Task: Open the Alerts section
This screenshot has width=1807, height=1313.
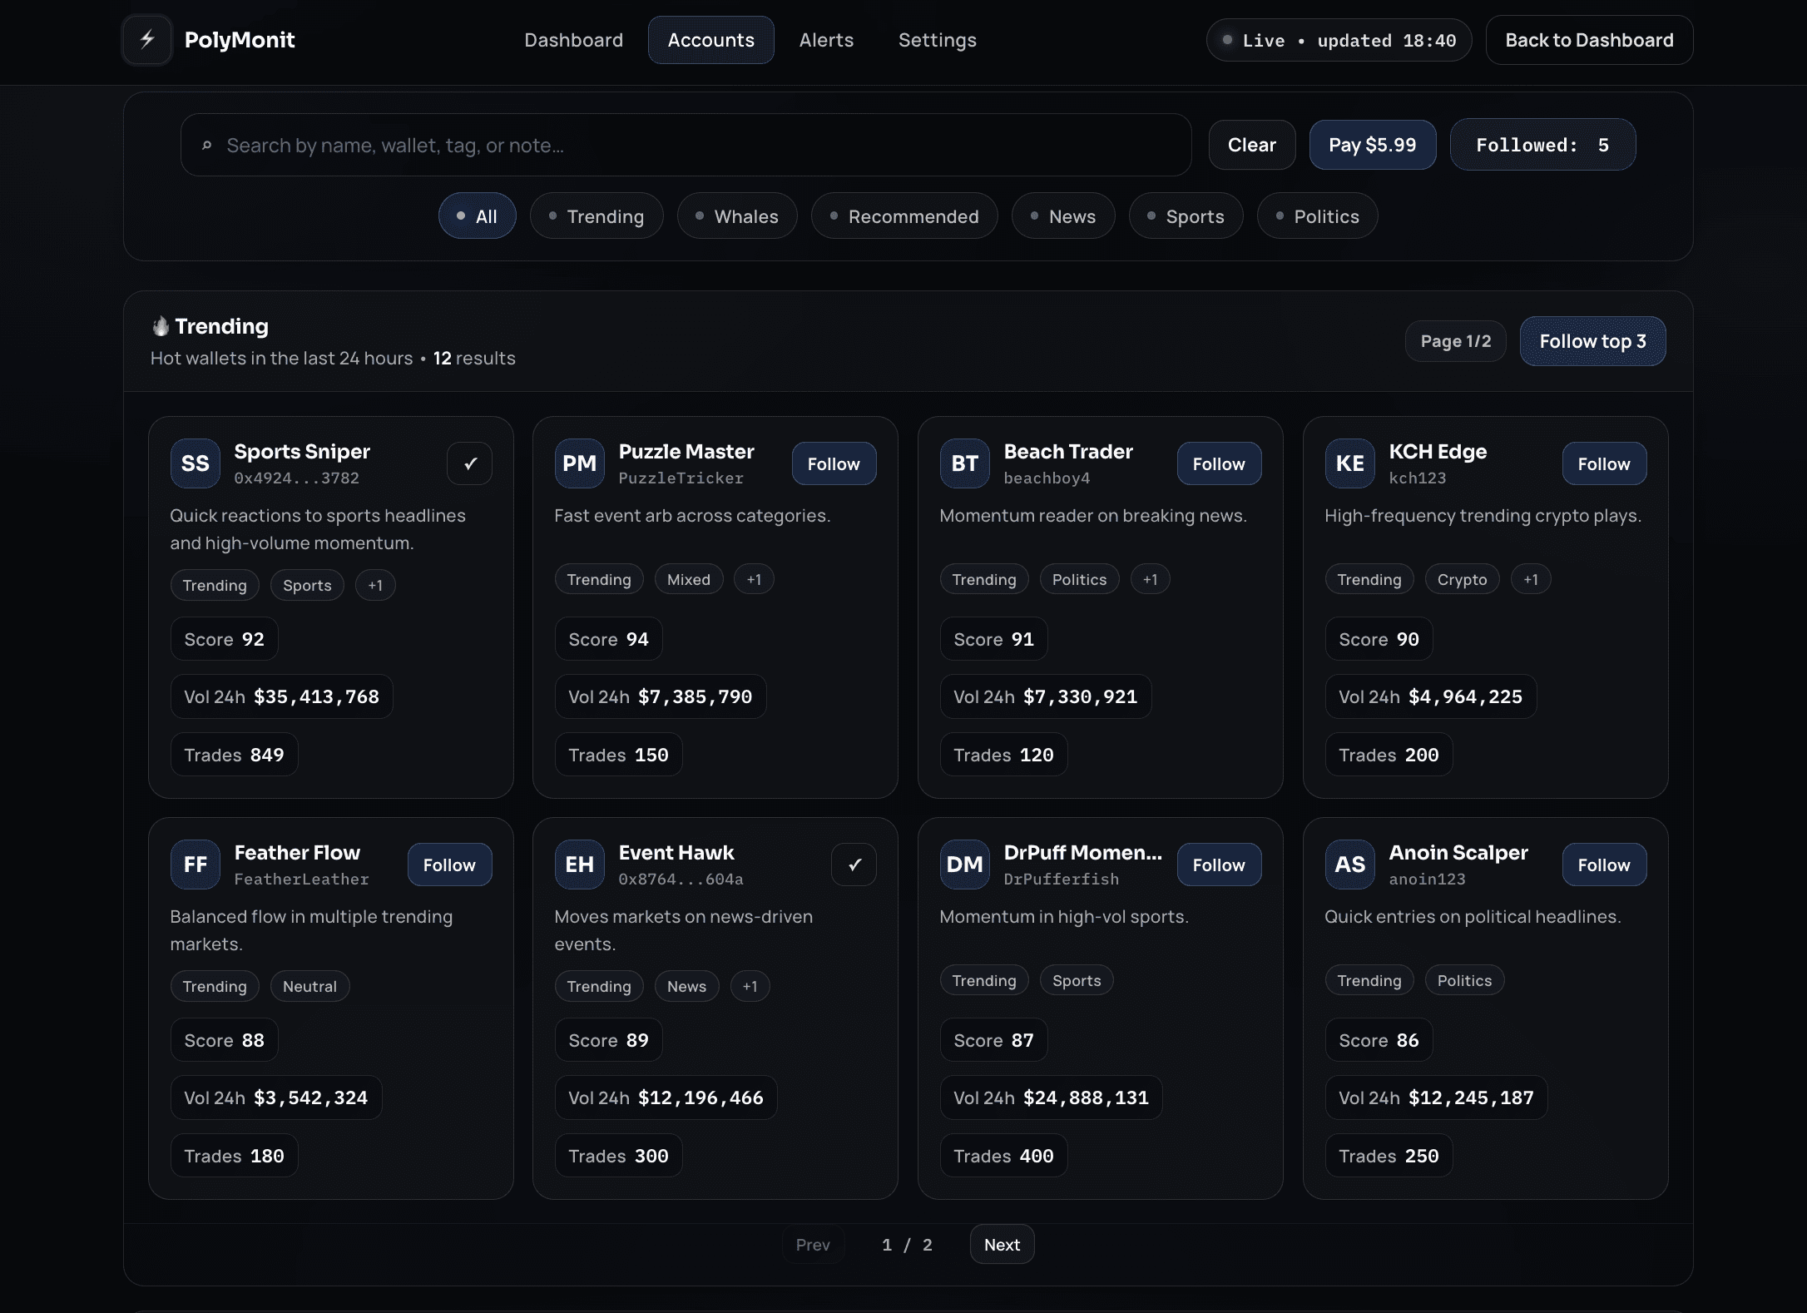Action: 826,39
